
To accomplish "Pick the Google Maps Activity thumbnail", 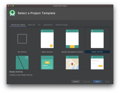I will (72, 62).
